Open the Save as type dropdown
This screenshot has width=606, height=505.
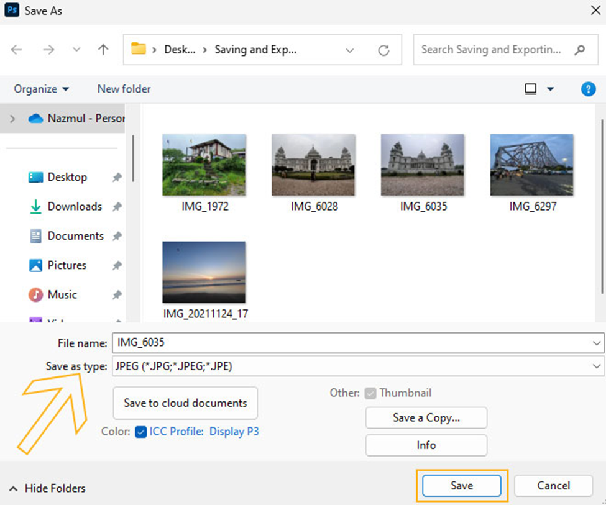pos(597,366)
